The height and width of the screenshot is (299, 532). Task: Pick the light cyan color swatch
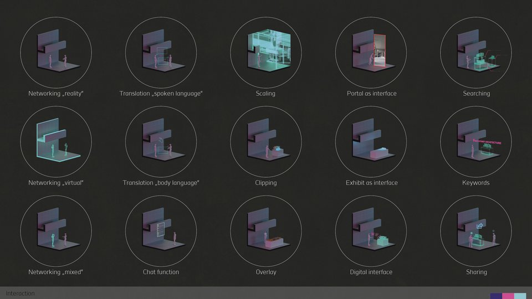520,296
